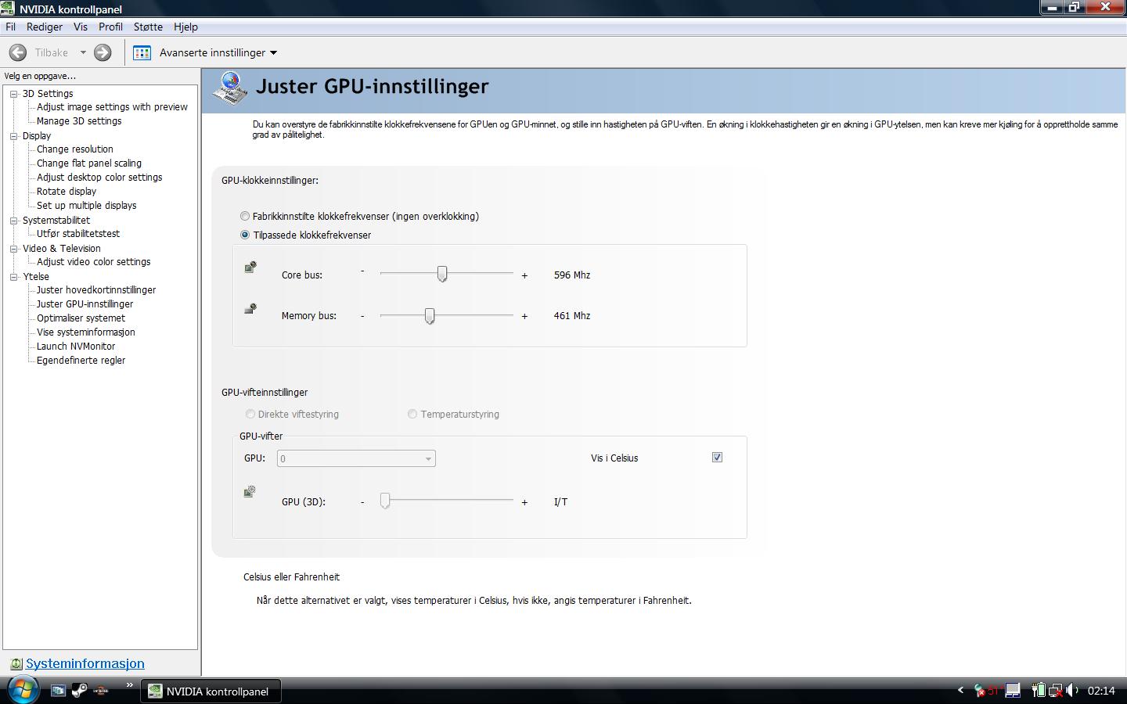Select Tilpassede klokkefrekvenser radio button
The width and height of the screenshot is (1127, 704).
click(x=245, y=235)
